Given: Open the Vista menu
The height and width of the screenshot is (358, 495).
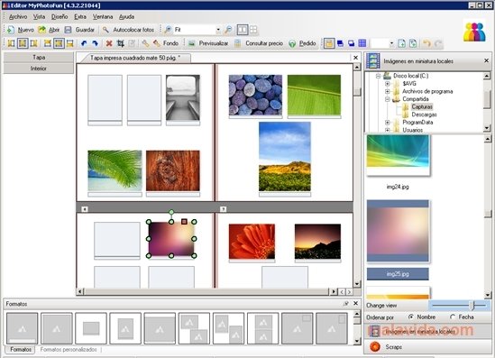Looking at the screenshot, I should pyautogui.click(x=39, y=17).
